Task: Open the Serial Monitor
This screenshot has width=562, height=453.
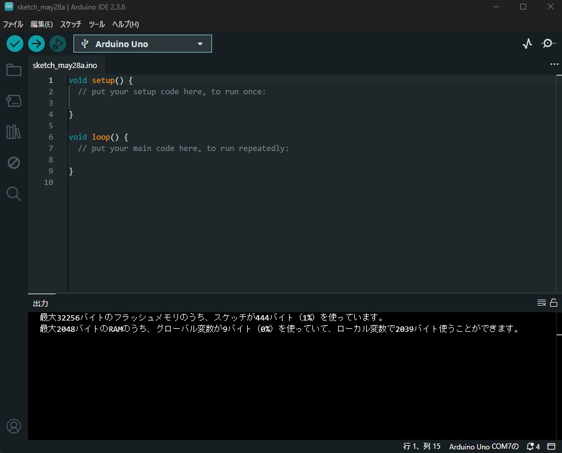Action: point(548,44)
